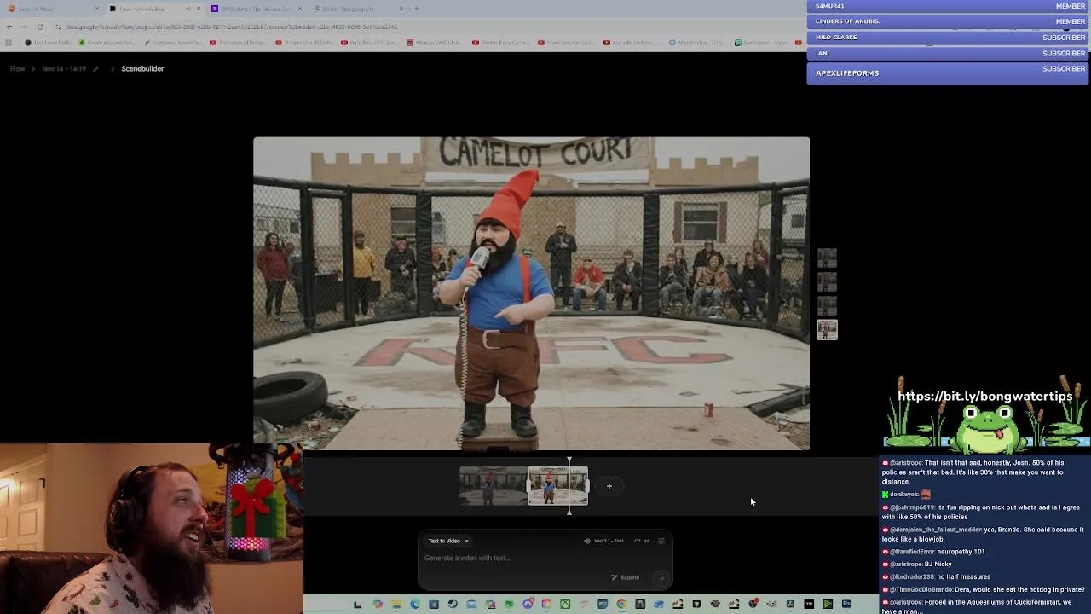Mute the Flow tab audio speaker icon

(x=188, y=9)
